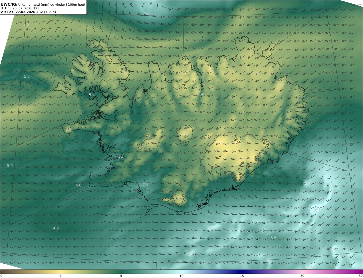
Task: Click the 15 tick label on colour scale
Action: [x=242, y=276]
